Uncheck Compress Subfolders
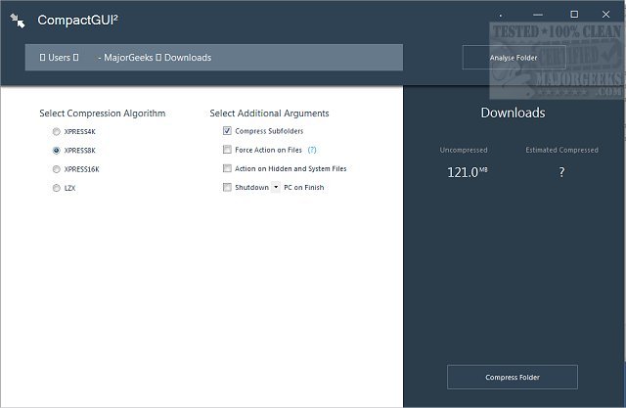Viewport: 626px width, 408px height. [227, 130]
